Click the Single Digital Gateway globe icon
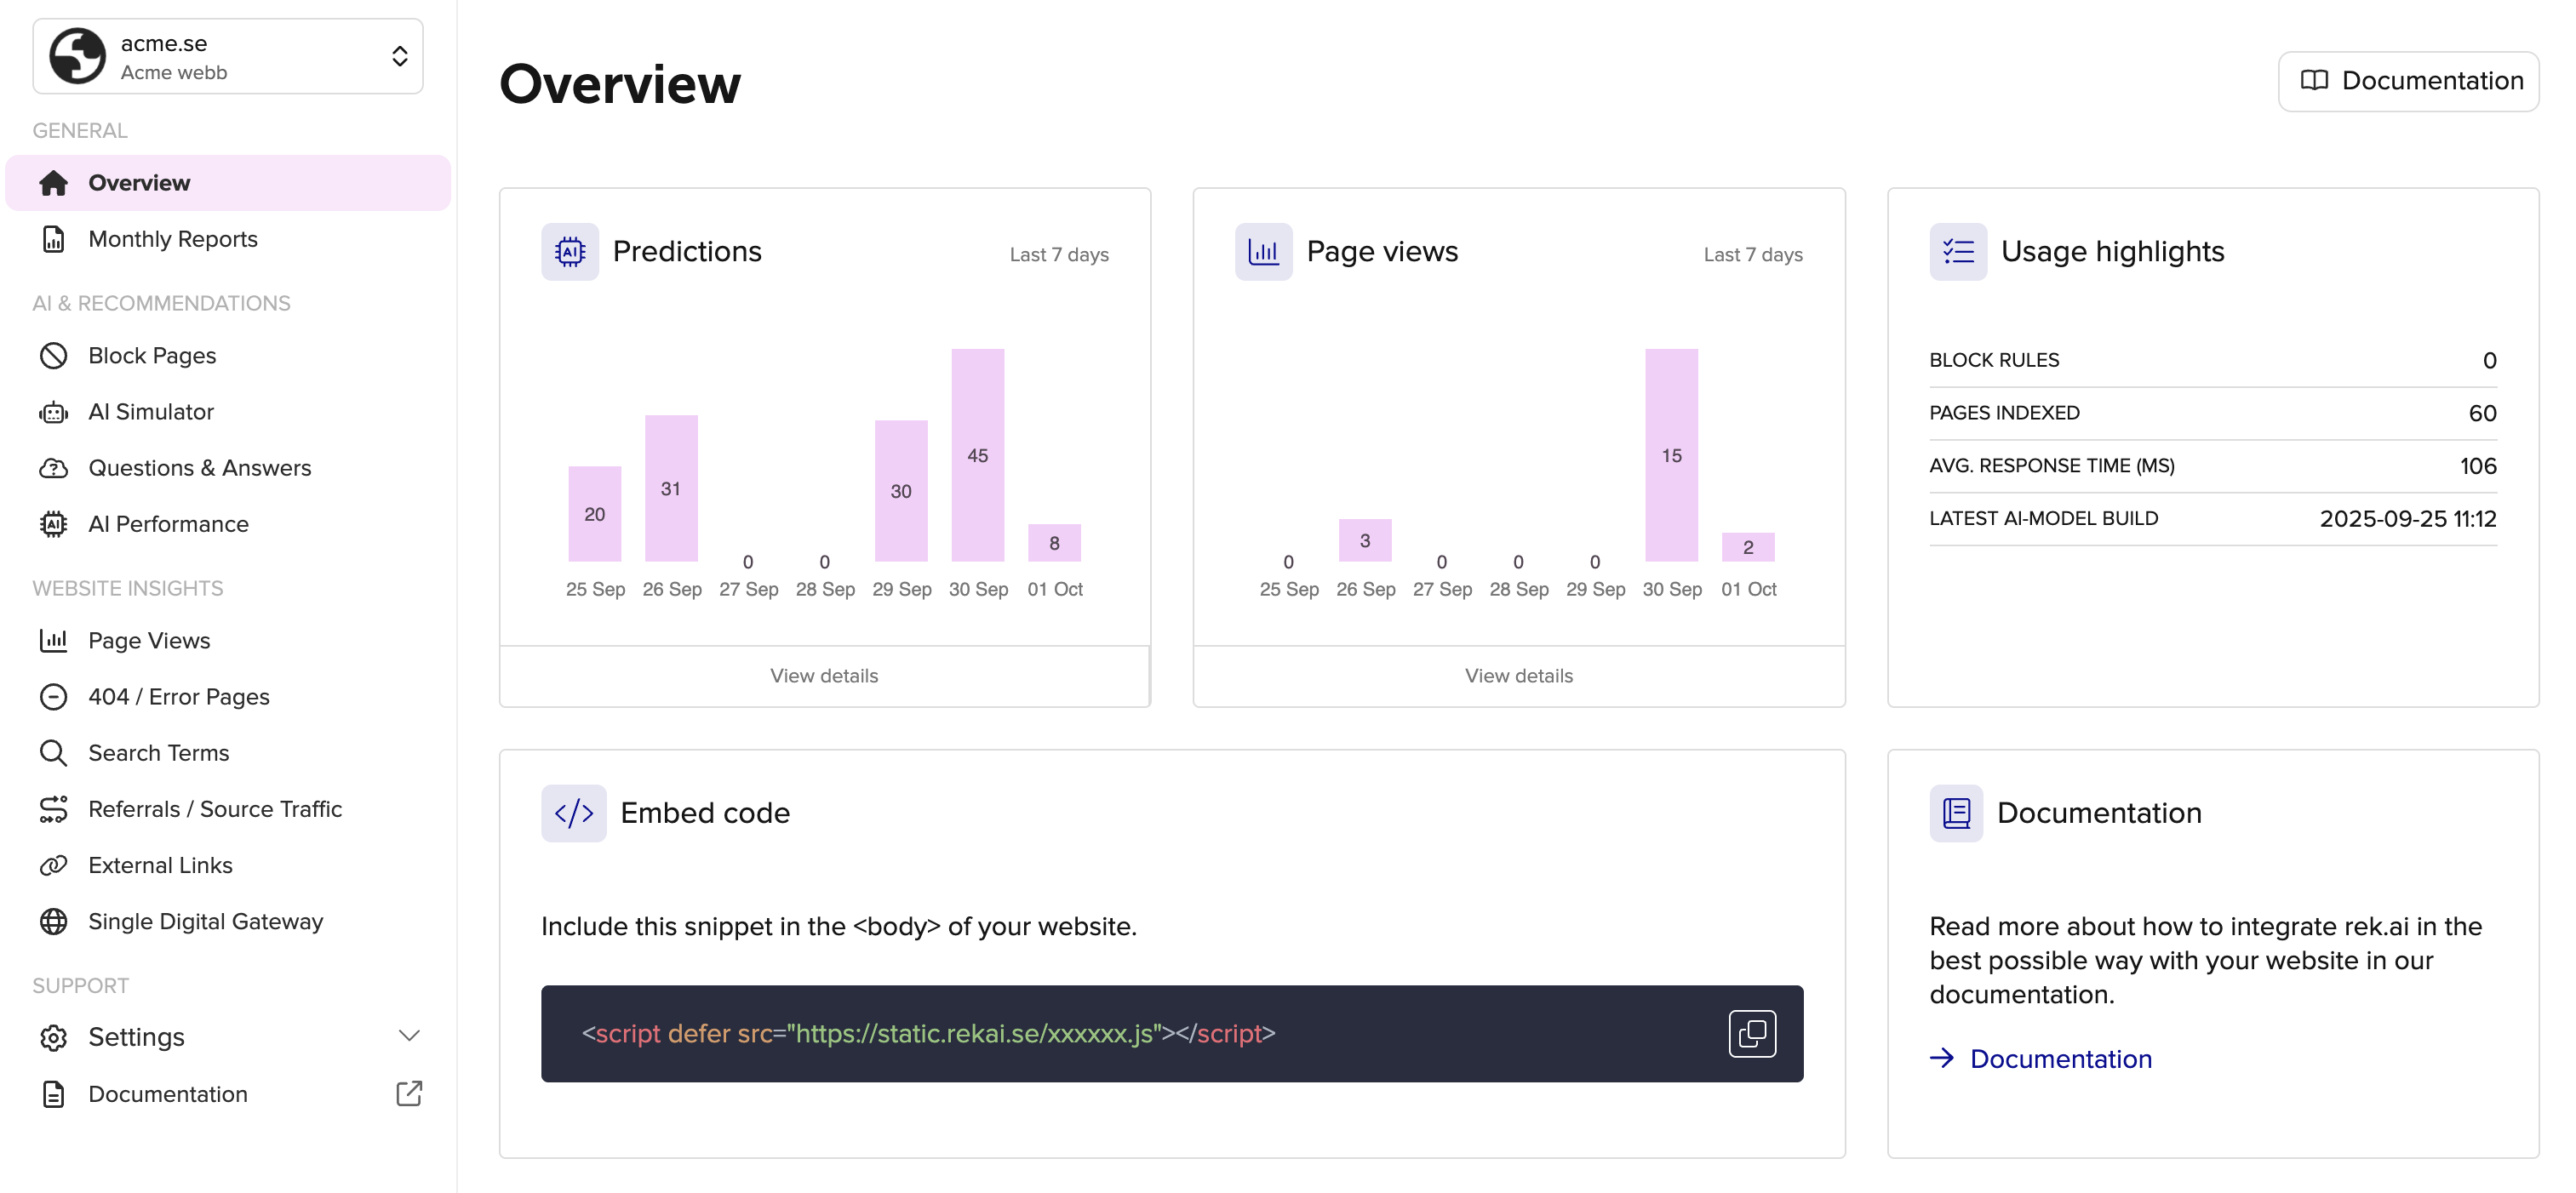Viewport: 2576px width, 1193px height. 53,922
